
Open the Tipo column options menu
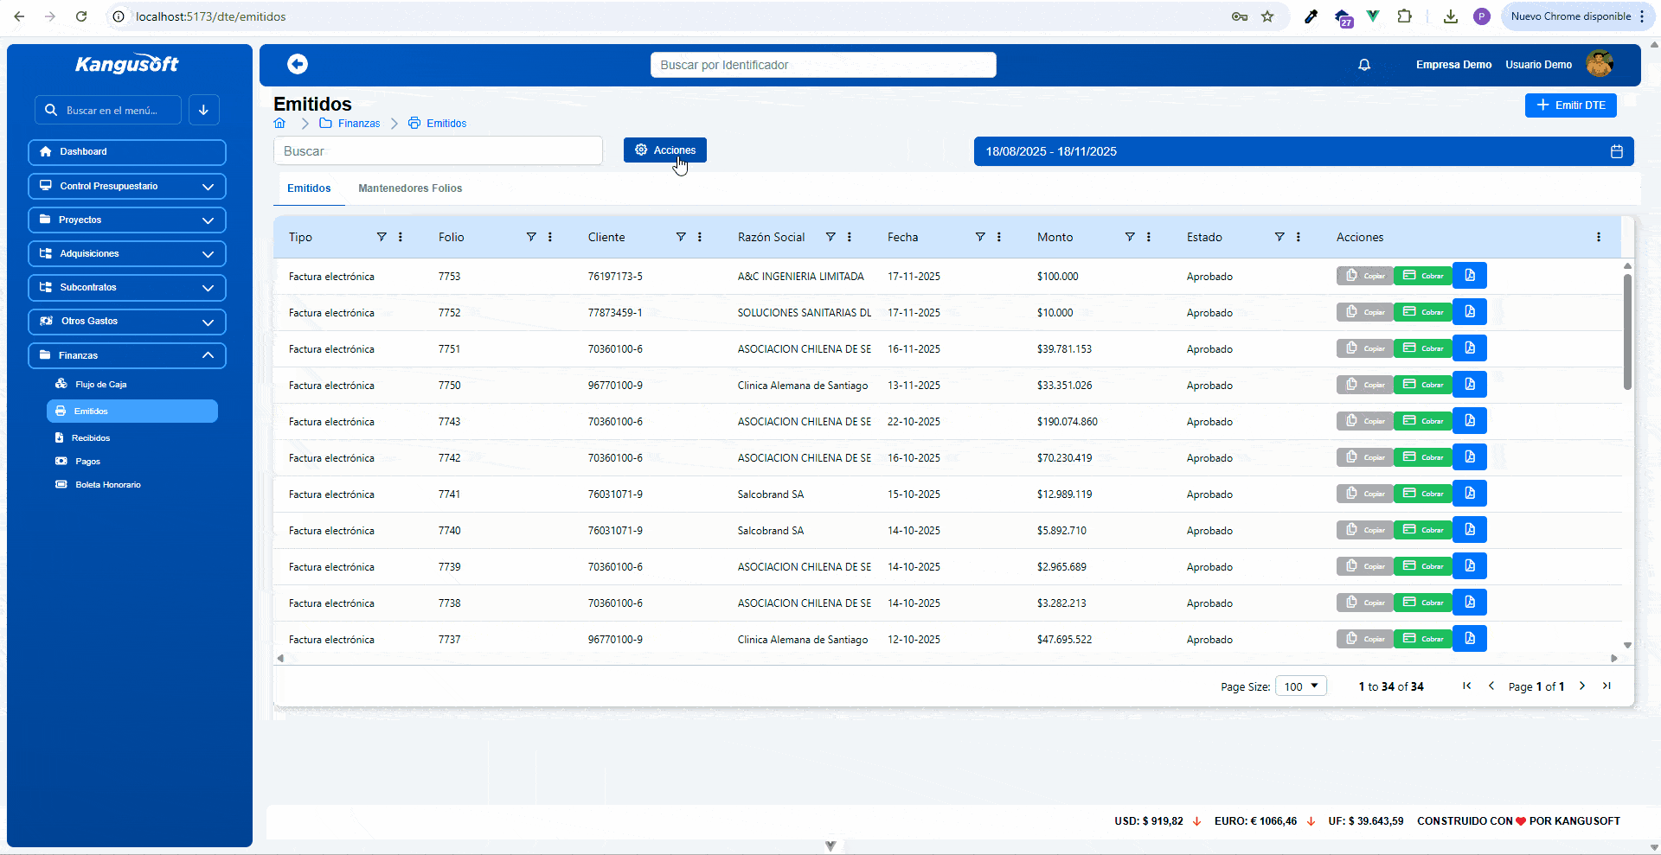tap(401, 237)
